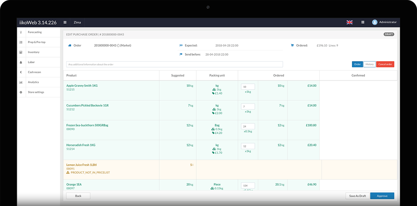Click product Frozen Sea-buckthorn 500GRBag
Viewport: 417px width, 206px height.
click(x=87, y=125)
